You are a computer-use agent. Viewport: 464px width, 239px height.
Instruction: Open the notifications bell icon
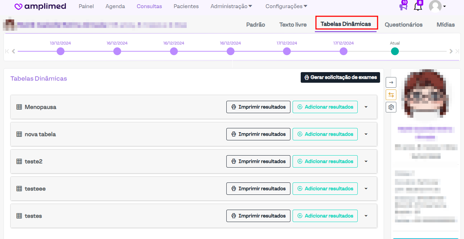click(418, 6)
